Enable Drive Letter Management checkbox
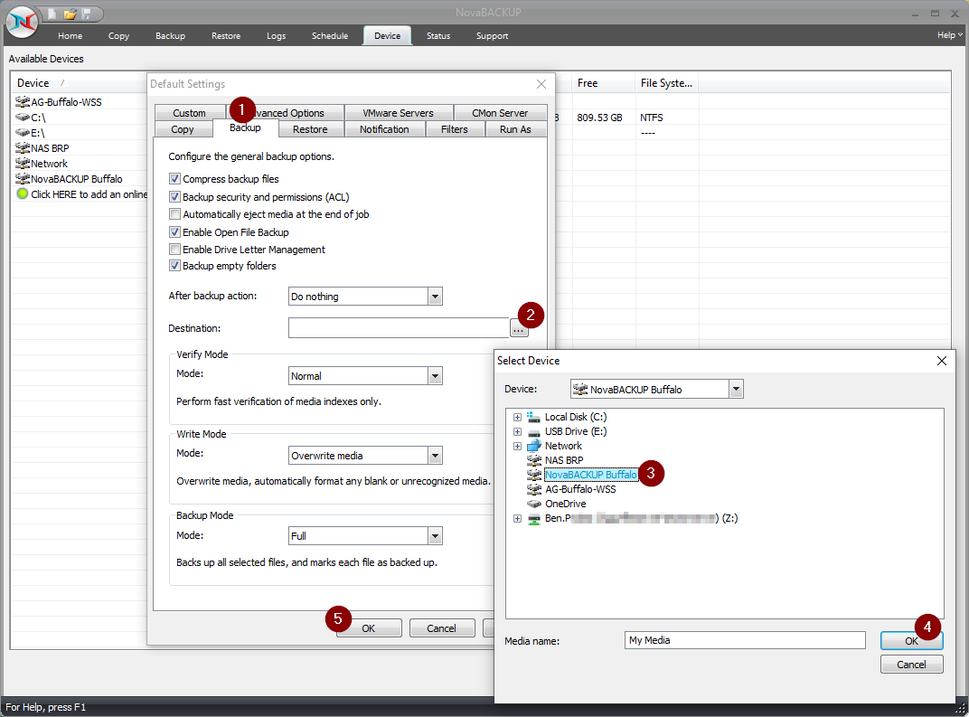This screenshot has height=717, width=969. [x=174, y=249]
